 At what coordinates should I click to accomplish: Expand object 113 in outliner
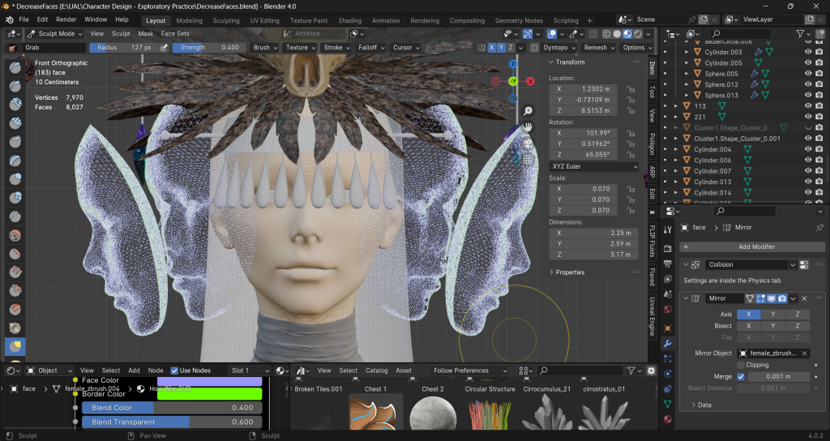(676, 106)
